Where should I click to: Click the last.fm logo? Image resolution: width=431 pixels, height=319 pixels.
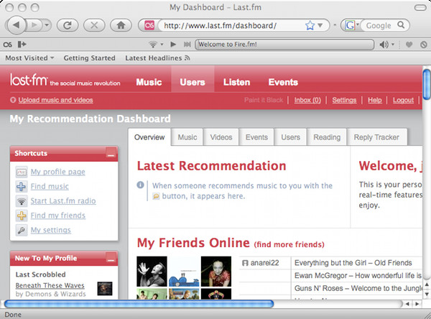click(29, 80)
